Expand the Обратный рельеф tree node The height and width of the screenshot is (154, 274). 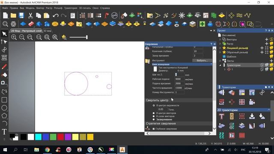click(220, 52)
